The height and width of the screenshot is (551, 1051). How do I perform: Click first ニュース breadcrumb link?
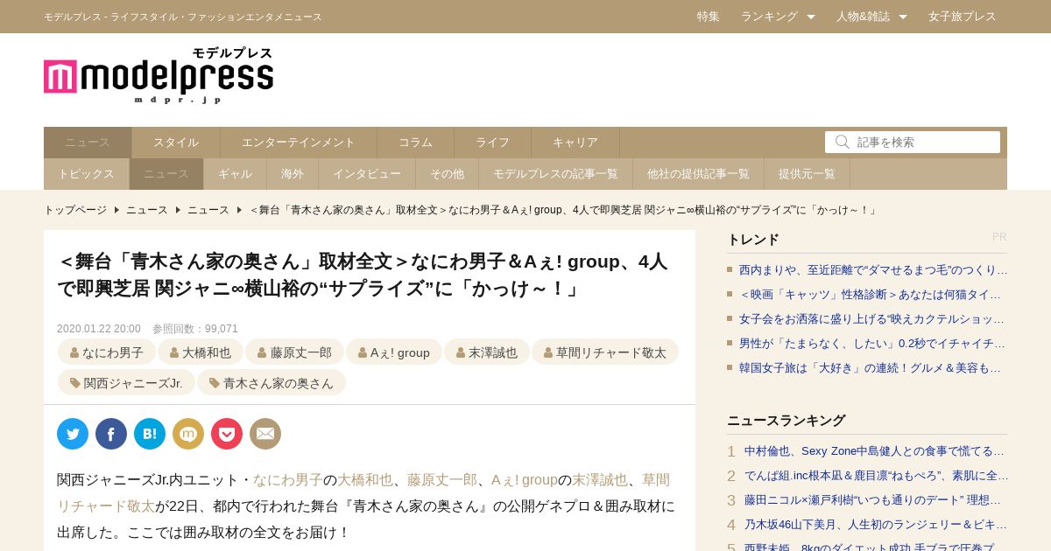(x=147, y=210)
